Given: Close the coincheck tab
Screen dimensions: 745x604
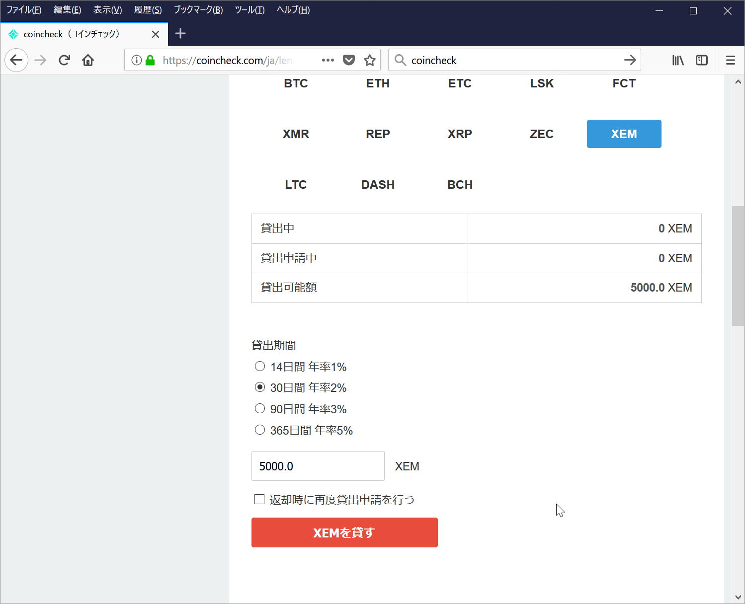Looking at the screenshot, I should coord(156,34).
